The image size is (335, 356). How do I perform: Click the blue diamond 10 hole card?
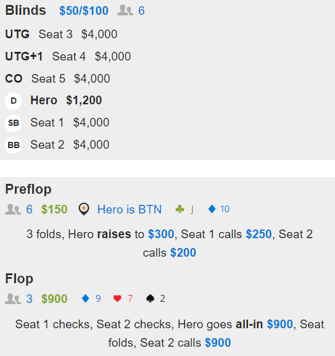coord(219,209)
